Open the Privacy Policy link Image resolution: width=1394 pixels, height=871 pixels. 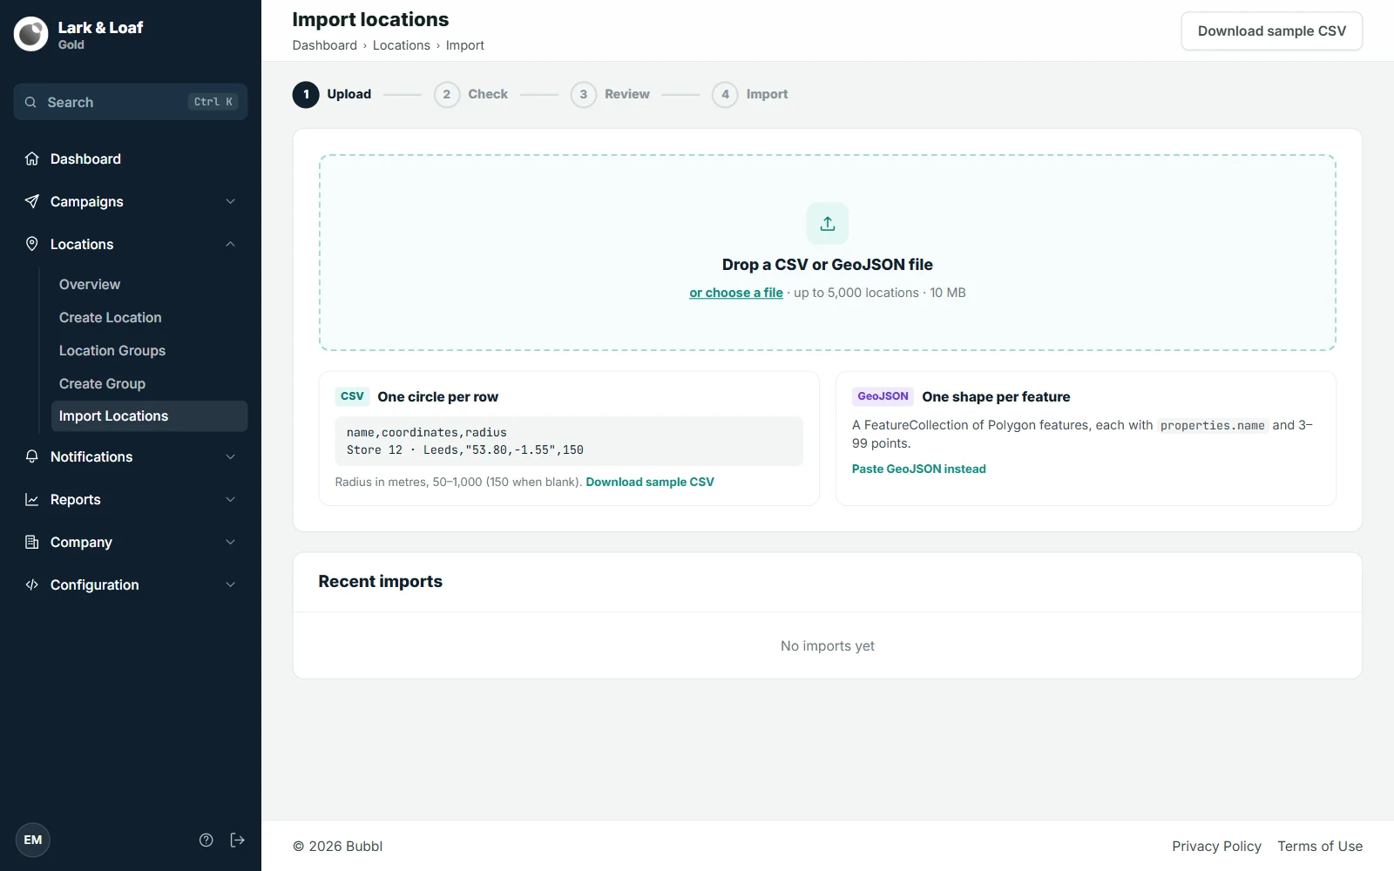1216,846
